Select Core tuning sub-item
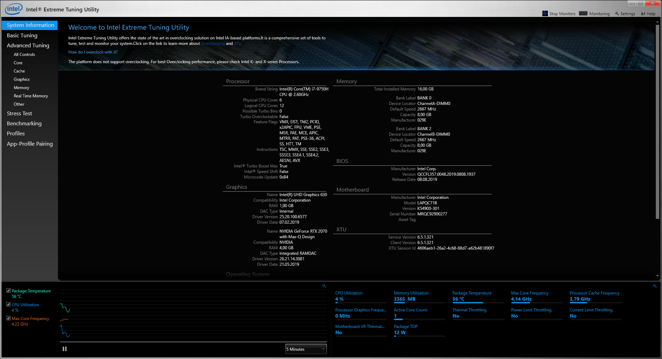The image size is (662, 359). pos(18,63)
